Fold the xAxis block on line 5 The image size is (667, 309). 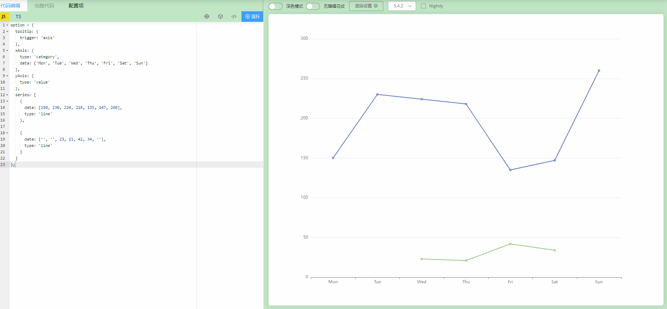click(7, 51)
